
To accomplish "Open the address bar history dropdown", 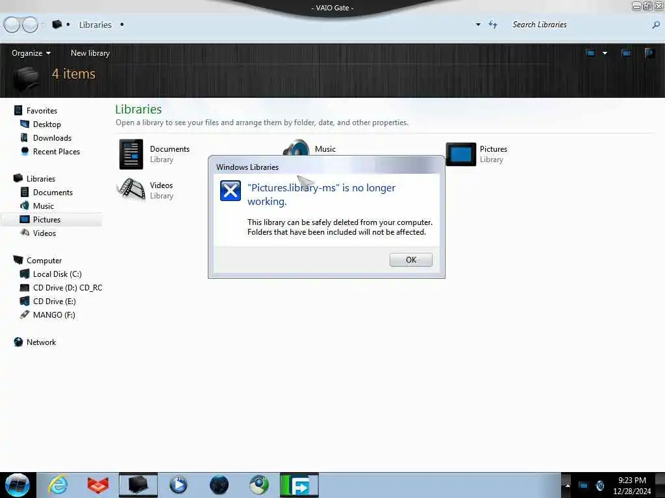I will coord(478,25).
